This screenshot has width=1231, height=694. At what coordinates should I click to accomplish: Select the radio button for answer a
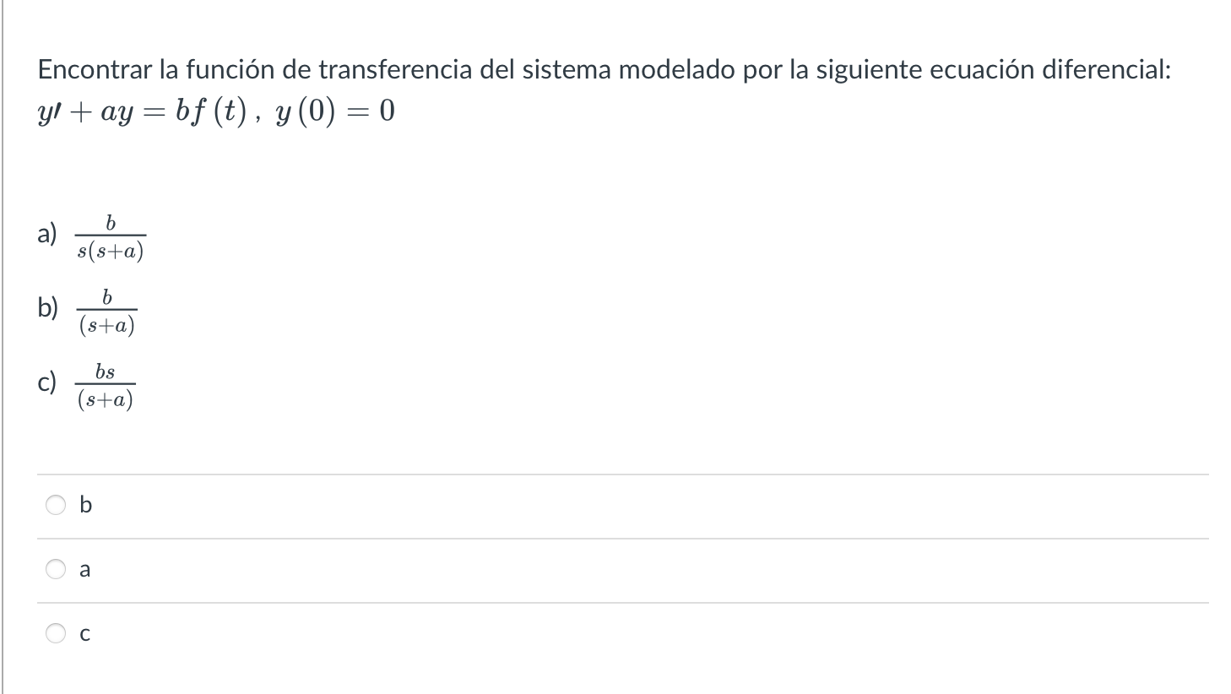pyautogui.click(x=56, y=569)
